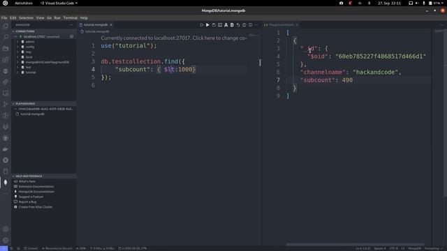This screenshot has height=251, width=447.
Task: Collapse the localhost:27017 connection
Action: tap(15, 37)
